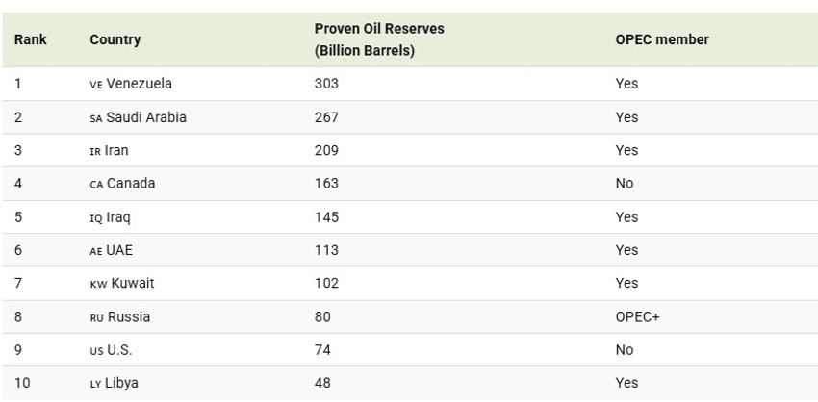This screenshot has height=402, width=818.
Task: Click the VE country code before Venezuela
Action: coord(95,85)
